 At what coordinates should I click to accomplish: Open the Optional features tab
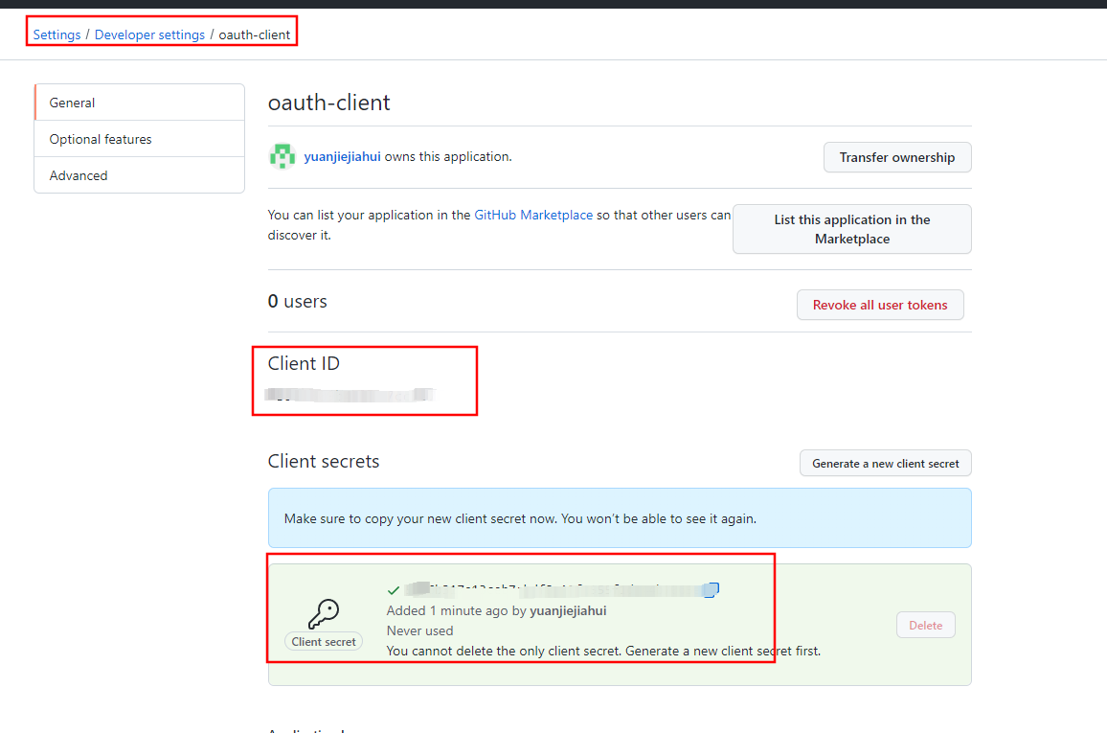(139, 139)
